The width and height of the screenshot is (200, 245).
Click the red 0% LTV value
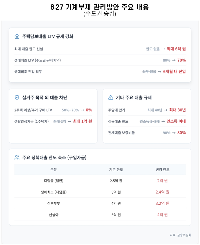click(x=89, y=110)
